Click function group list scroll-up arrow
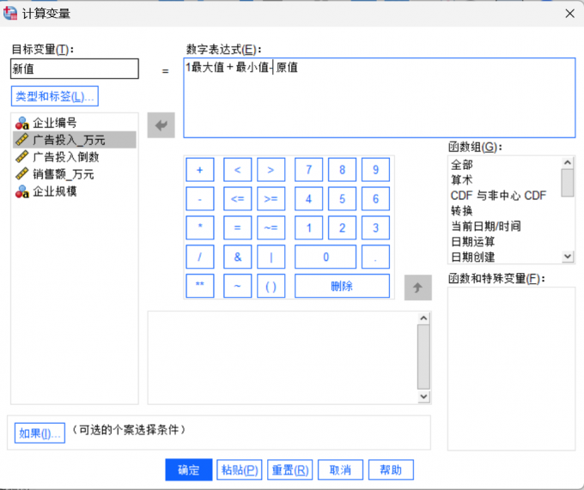Image resolution: width=584 pixels, height=490 pixels. tap(568, 162)
